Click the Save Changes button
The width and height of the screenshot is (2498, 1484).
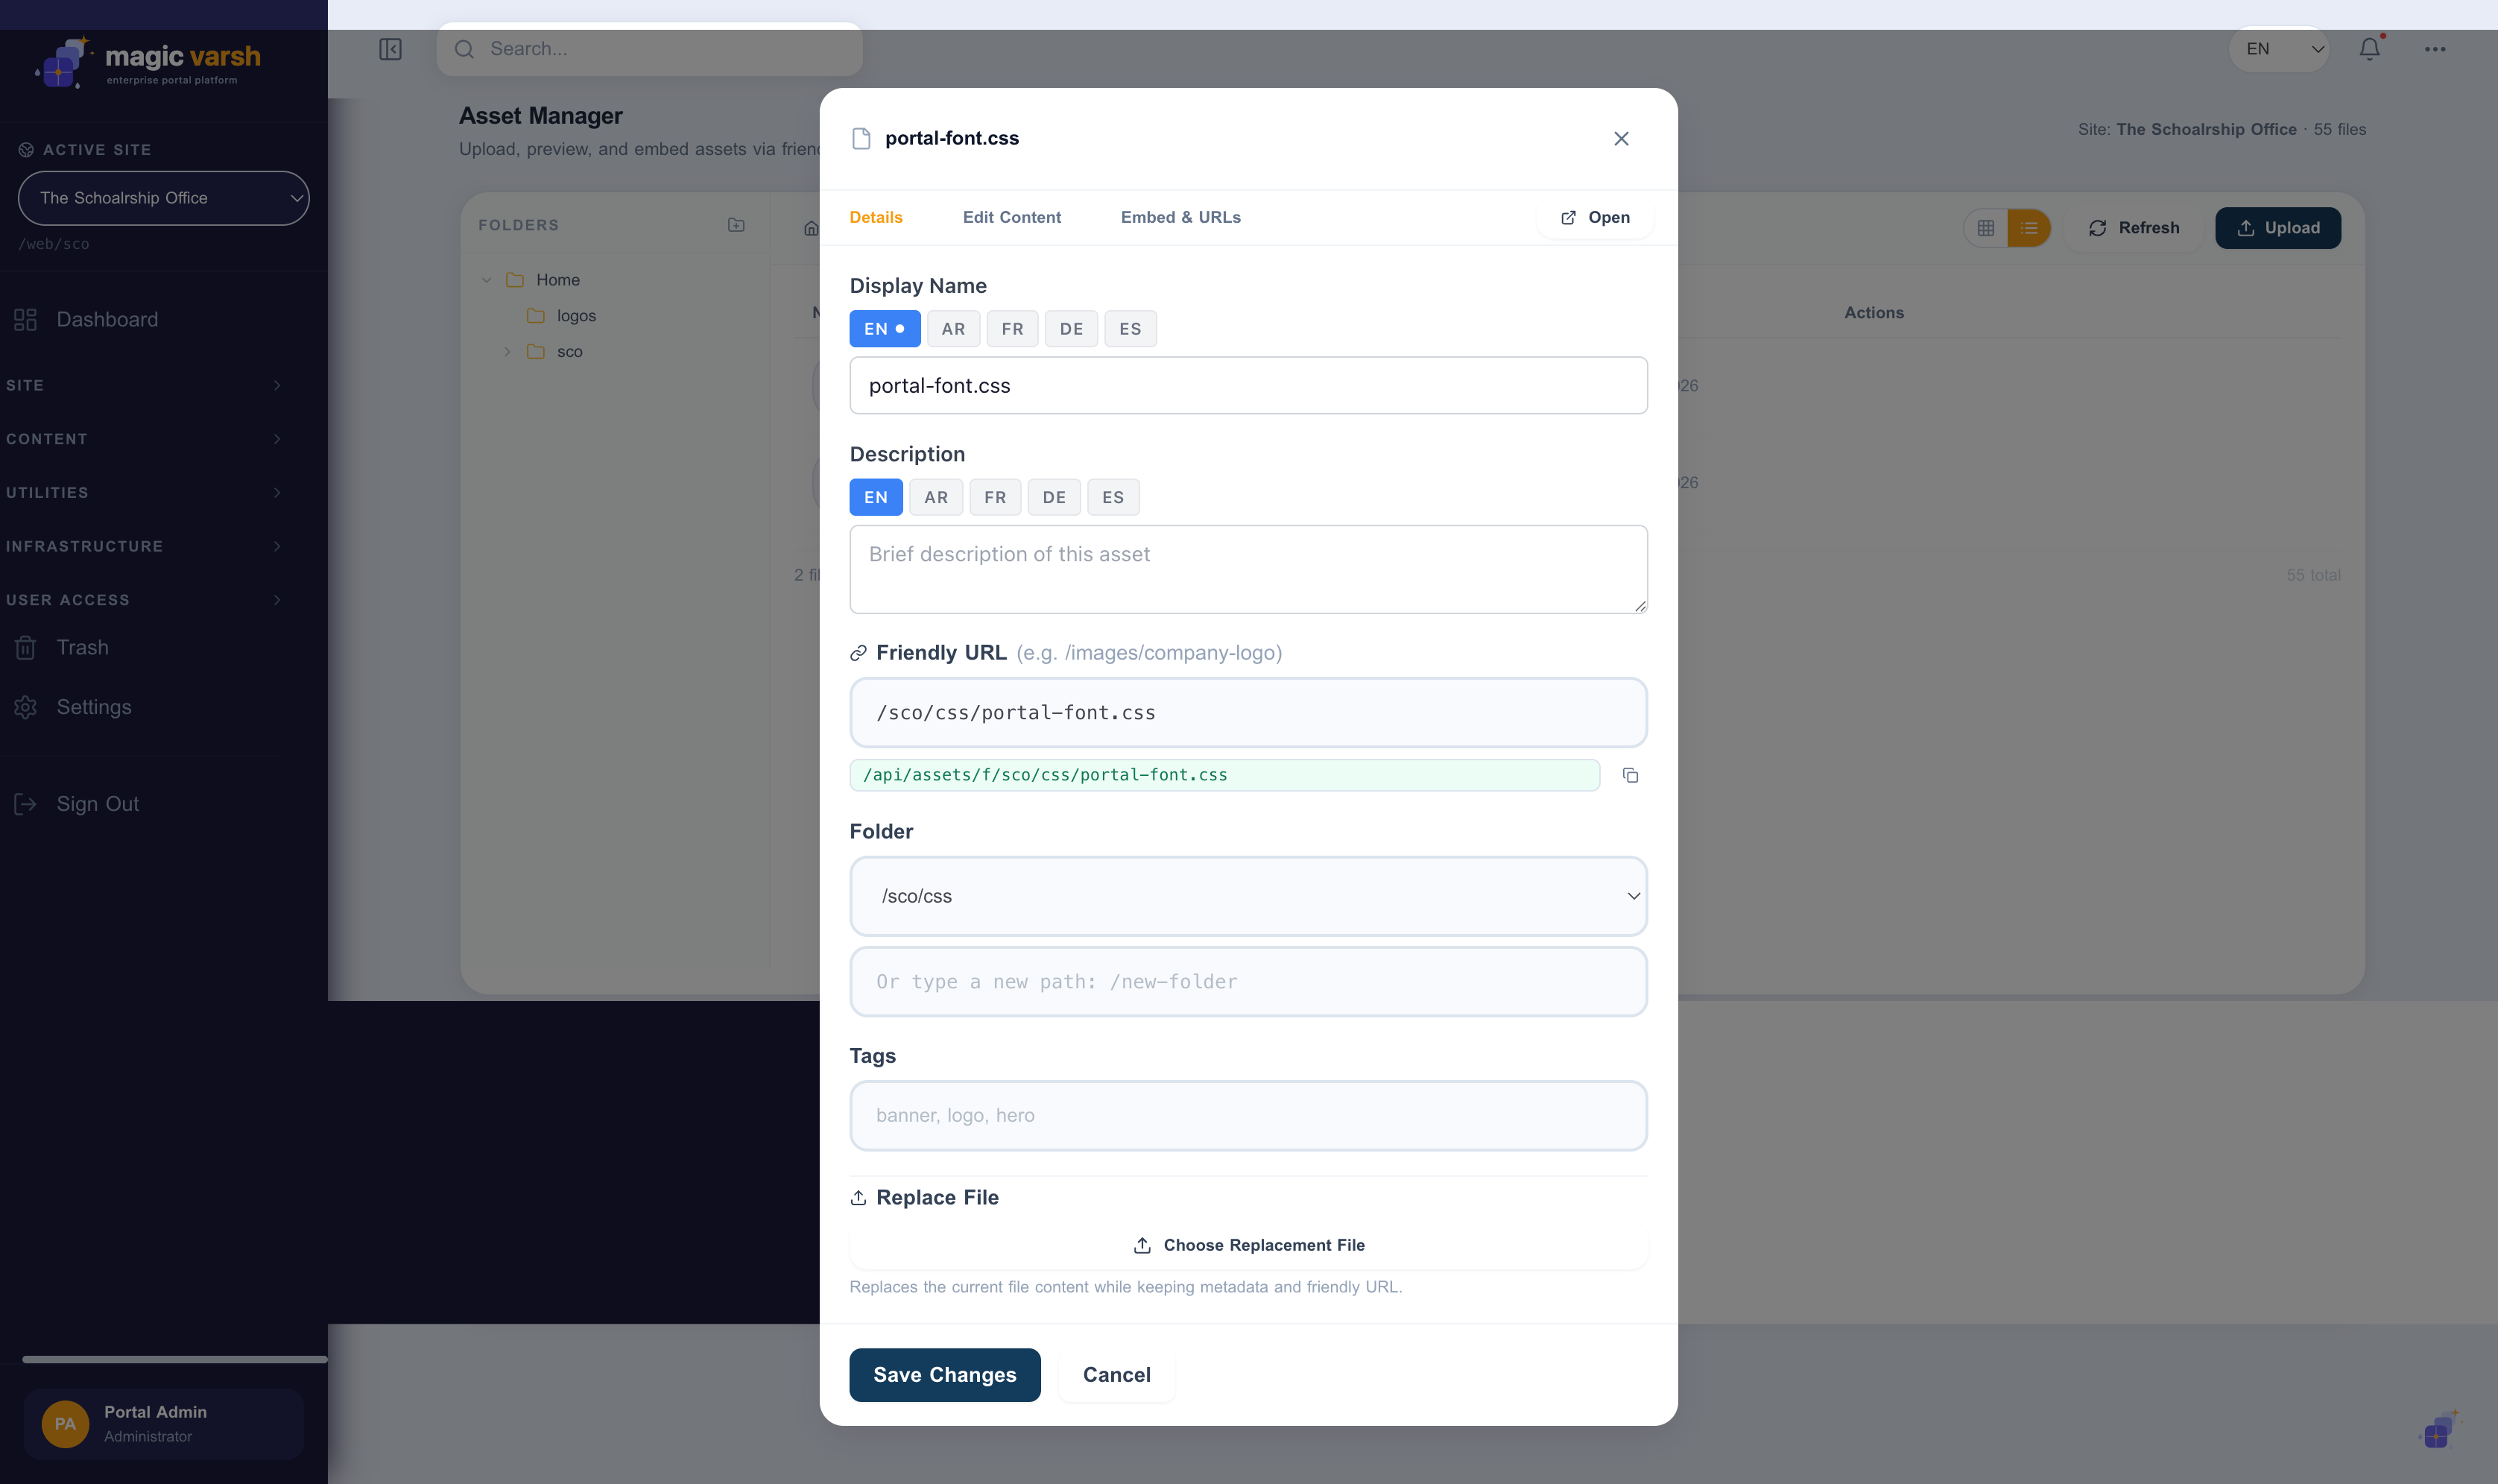pyautogui.click(x=943, y=1375)
